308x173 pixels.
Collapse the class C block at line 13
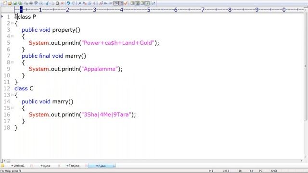pyautogui.click(x=13, y=95)
